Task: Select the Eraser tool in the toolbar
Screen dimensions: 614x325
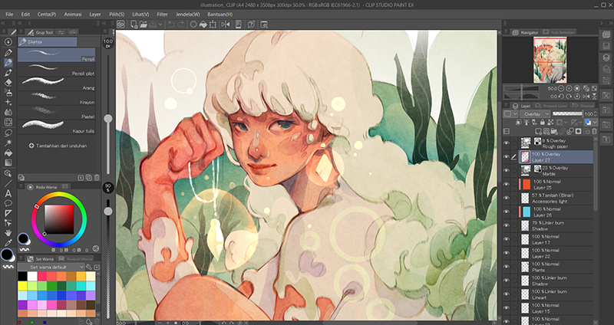Action: (8, 81)
